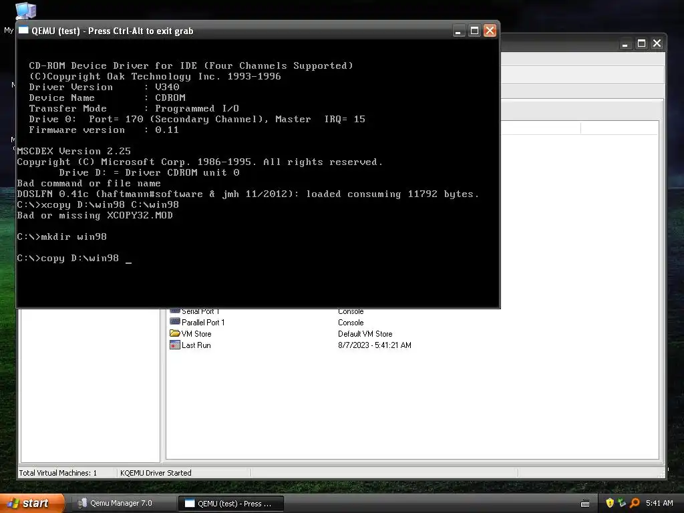Activate QEMU (test) taskbar button
The height and width of the screenshot is (513, 684).
pyautogui.click(x=231, y=503)
